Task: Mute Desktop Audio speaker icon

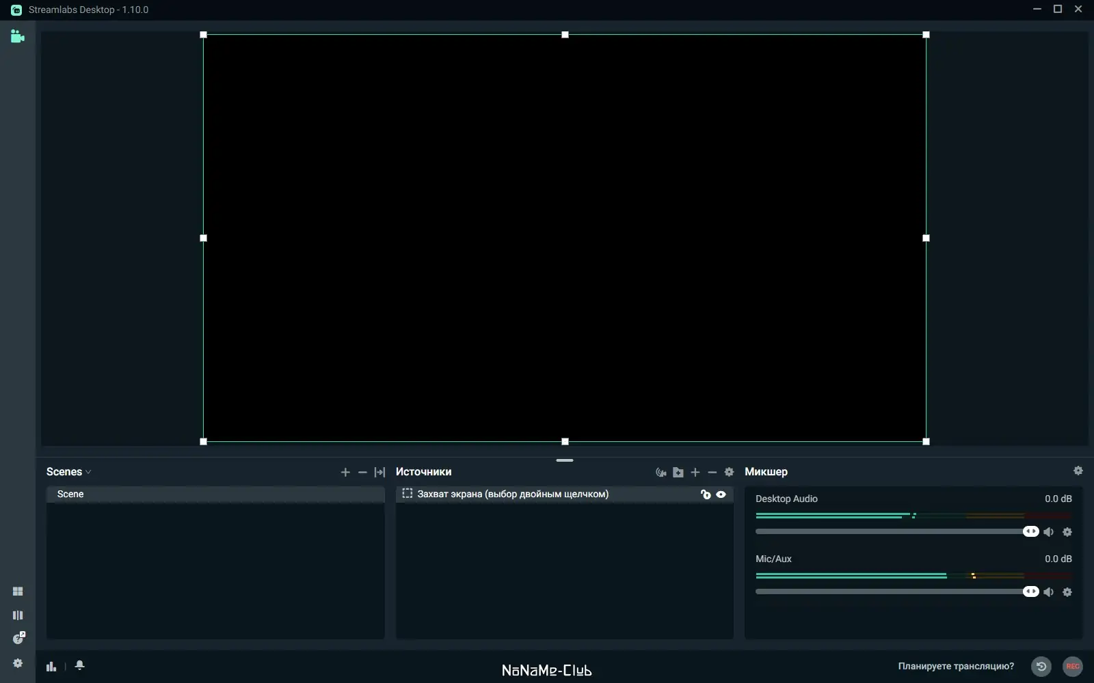Action: coord(1049,532)
